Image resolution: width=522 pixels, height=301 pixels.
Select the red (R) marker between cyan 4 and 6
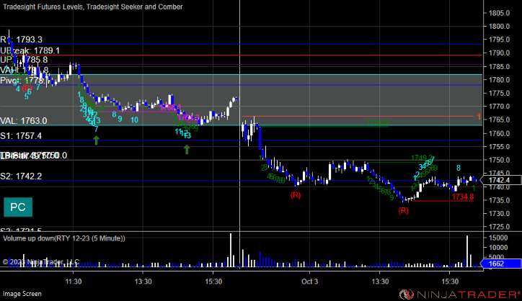[27, 88]
